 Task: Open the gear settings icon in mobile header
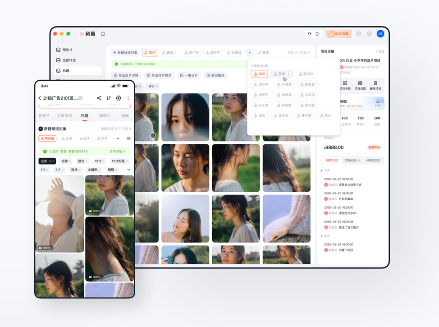coord(119,98)
